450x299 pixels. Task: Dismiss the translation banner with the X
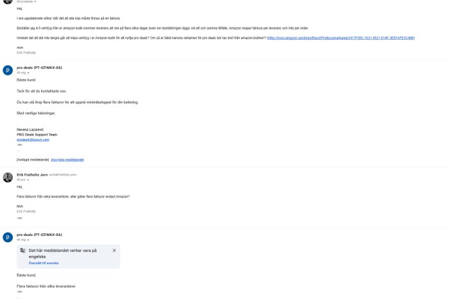(114, 251)
